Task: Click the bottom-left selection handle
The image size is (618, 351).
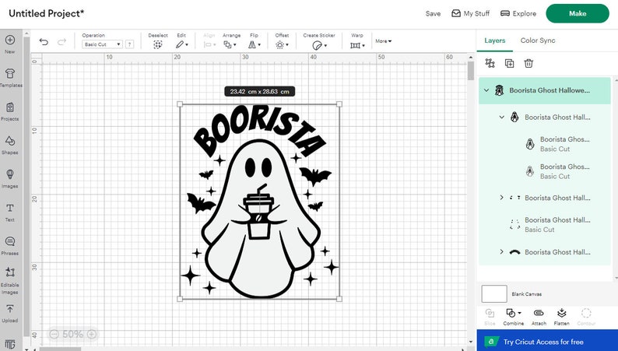Action: (180, 299)
